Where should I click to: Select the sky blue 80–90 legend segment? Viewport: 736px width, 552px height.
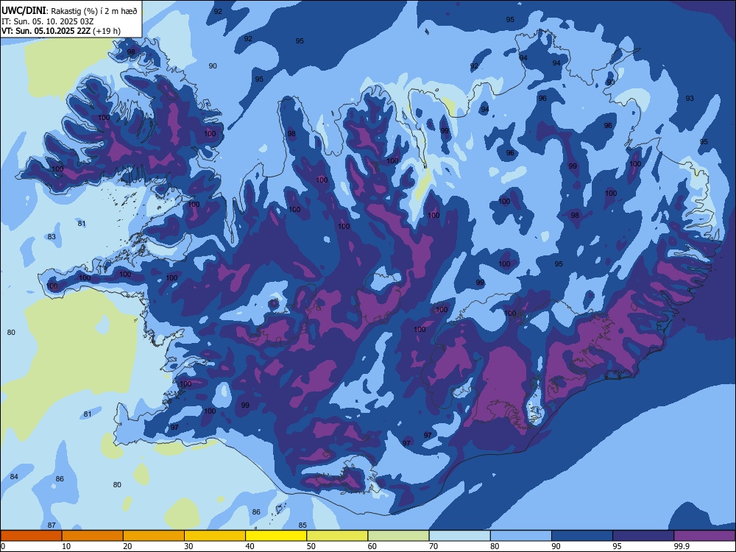tap(521, 536)
